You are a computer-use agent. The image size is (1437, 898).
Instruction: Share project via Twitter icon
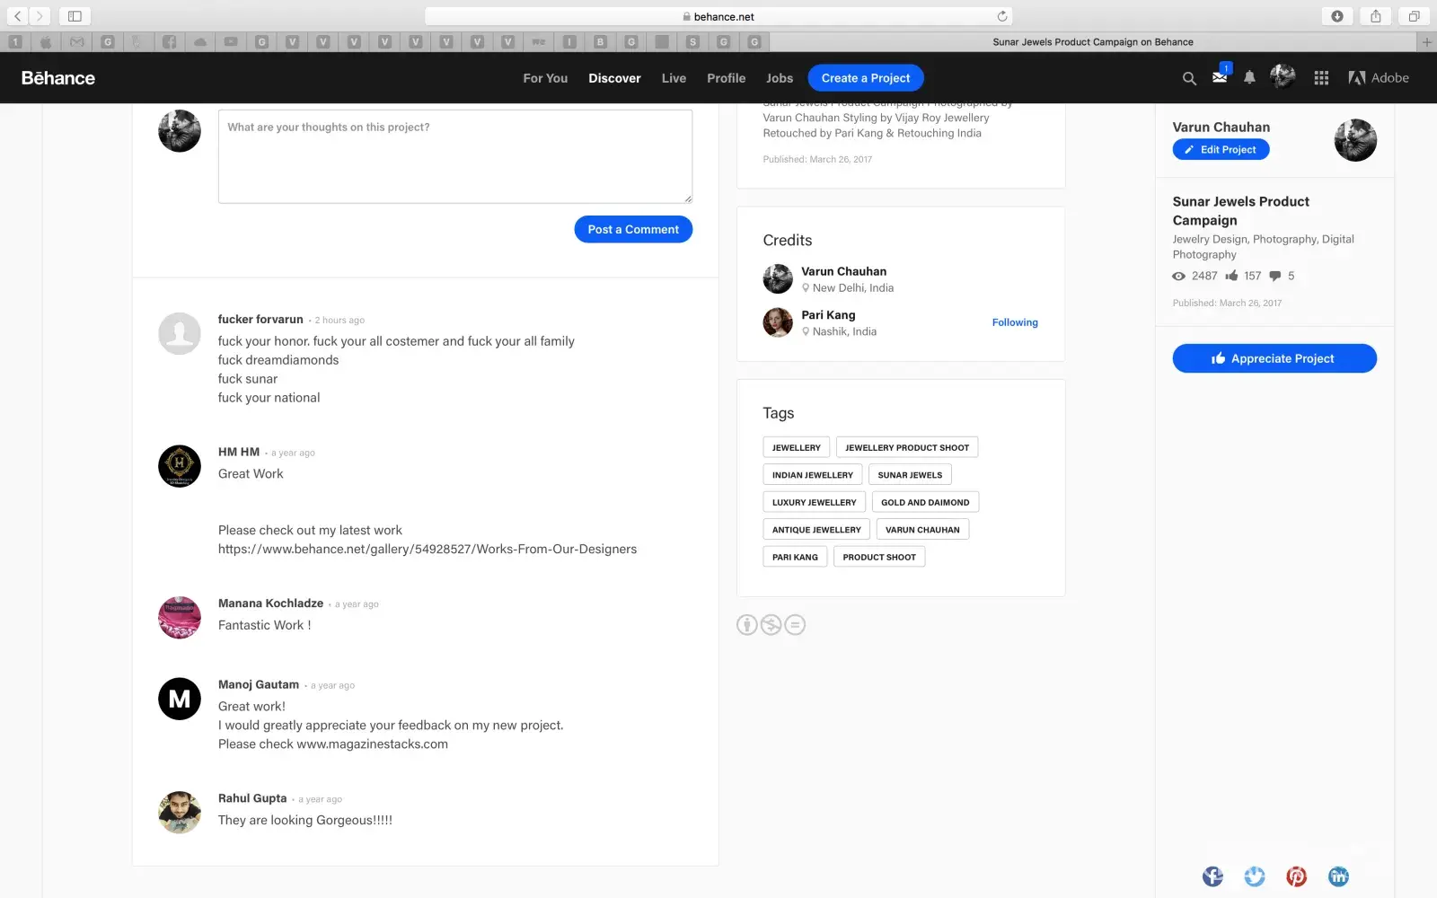click(x=1255, y=876)
